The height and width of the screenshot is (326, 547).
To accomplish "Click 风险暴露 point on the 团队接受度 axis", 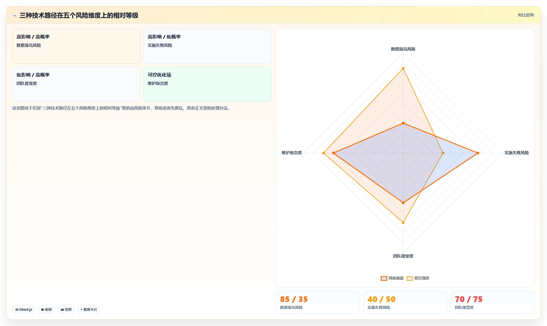I will [x=403, y=203].
